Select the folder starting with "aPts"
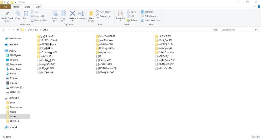The image size is (261, 139). pos(104,44)
